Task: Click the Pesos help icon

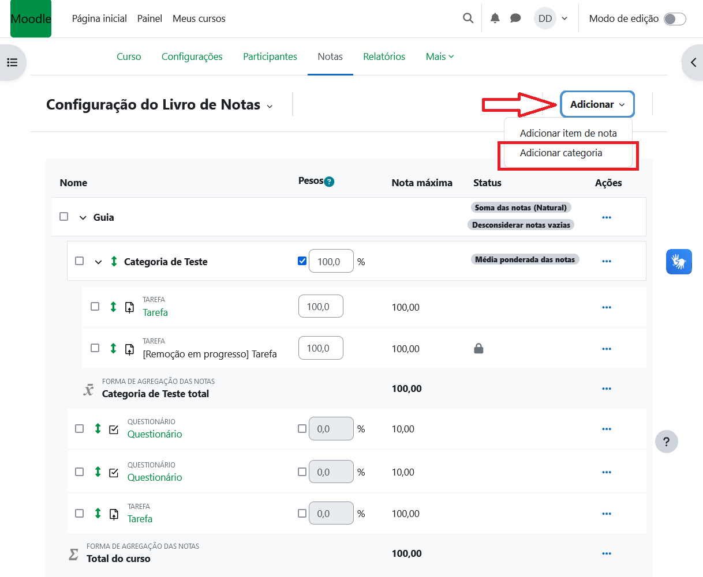Action: tap(329, 182)
